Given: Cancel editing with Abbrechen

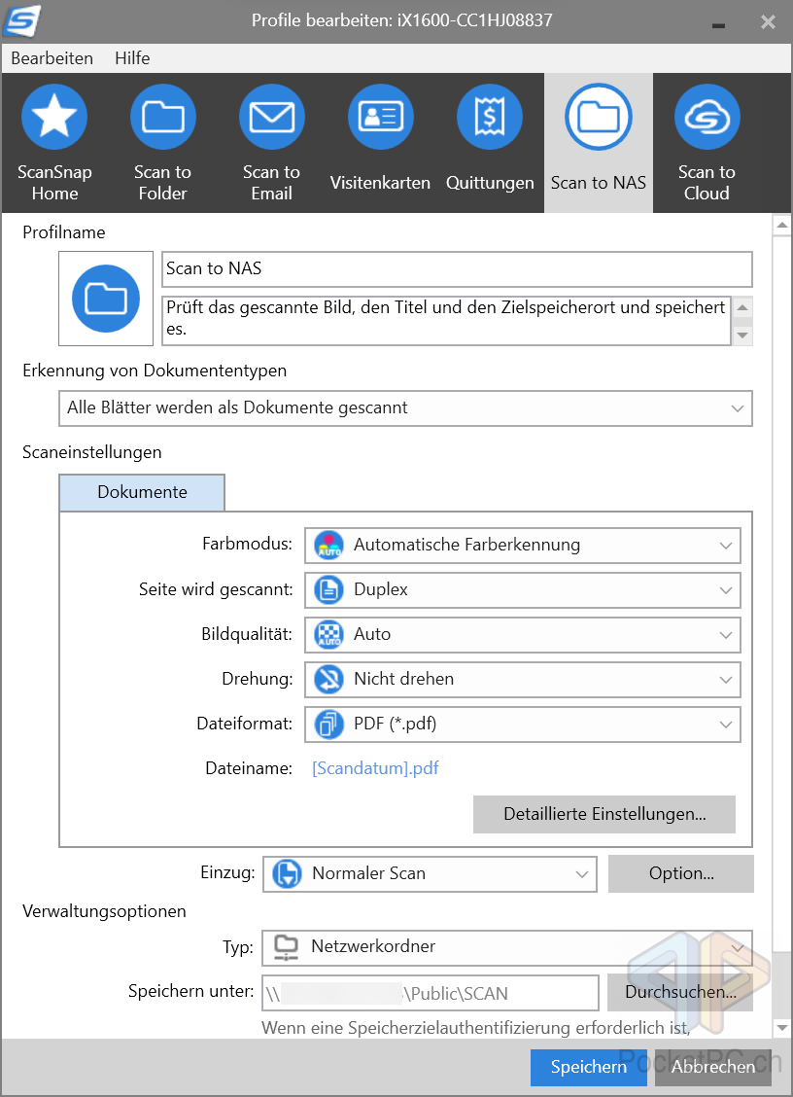Looking at the screenshot, I should click(x=713, y=1067).
